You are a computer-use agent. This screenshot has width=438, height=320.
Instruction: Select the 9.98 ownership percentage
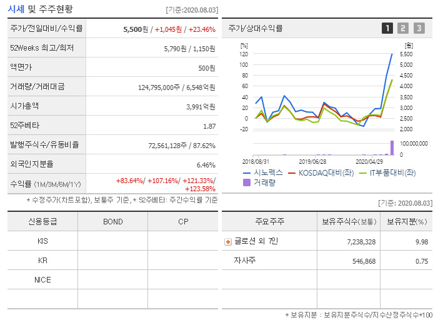422,242
